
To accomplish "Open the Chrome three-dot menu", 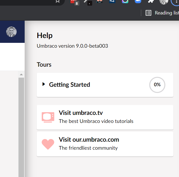I will coord(176,1).
